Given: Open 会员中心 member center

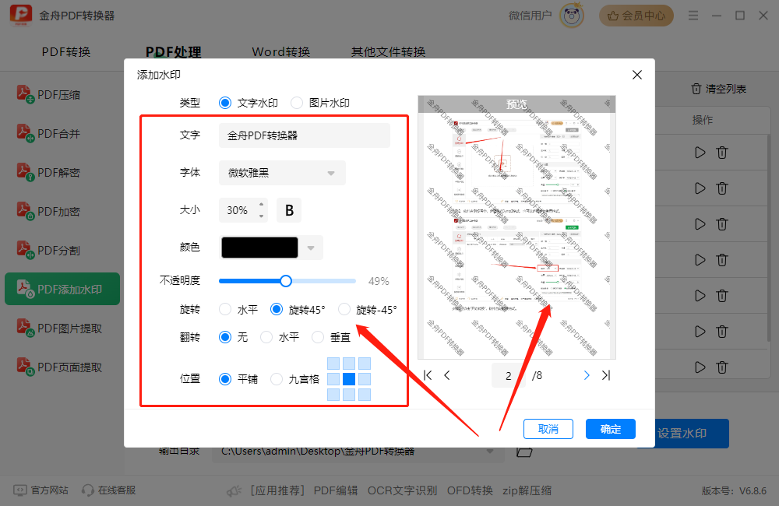Looking at the screenshot, I should point(636,16).
